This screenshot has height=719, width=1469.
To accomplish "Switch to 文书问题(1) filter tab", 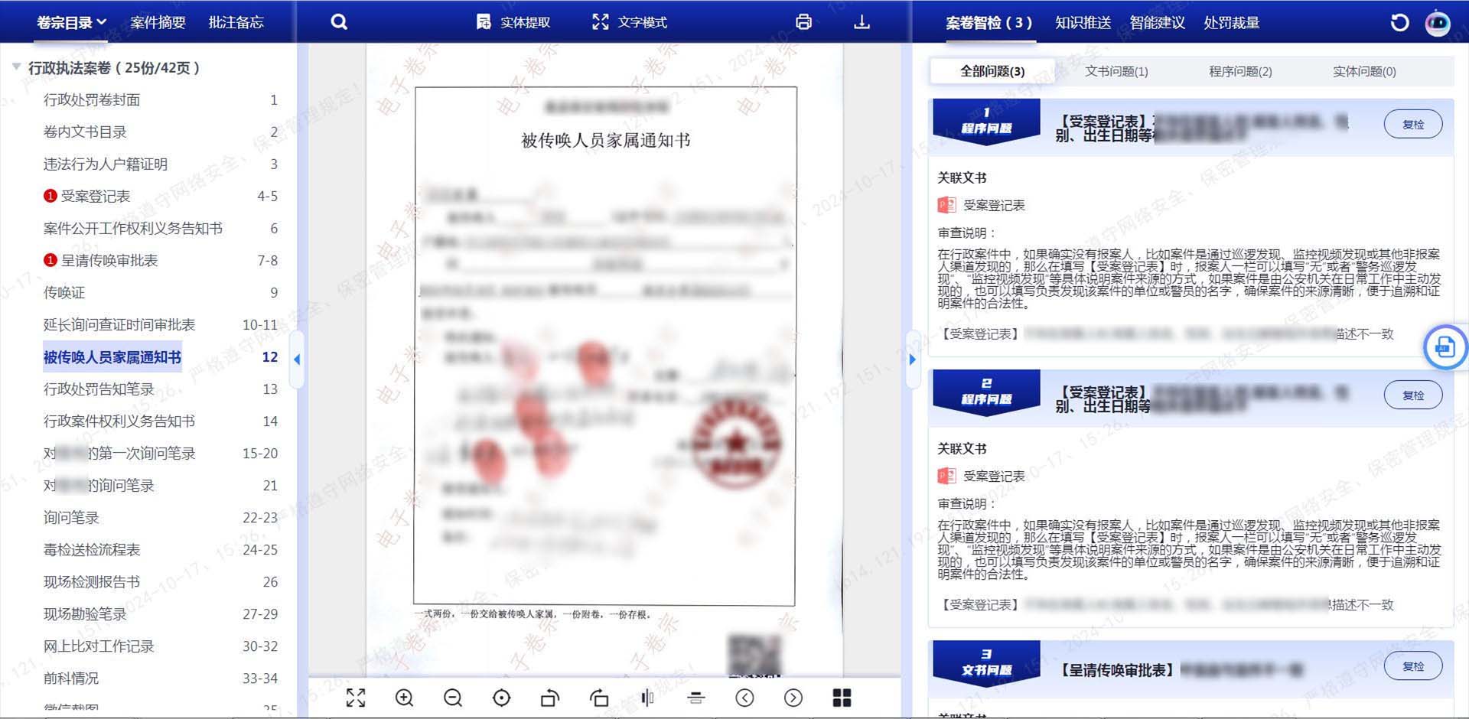I will click(x=1115, y=71).
